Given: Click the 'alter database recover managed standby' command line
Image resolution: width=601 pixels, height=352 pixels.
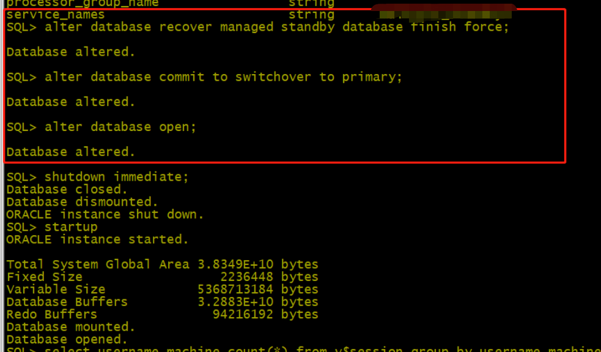Looking at the screenshot, I should tap(257, 28).
